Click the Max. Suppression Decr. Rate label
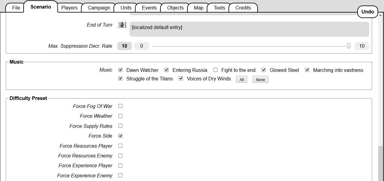The image size is (384, 181). [80, 46]
